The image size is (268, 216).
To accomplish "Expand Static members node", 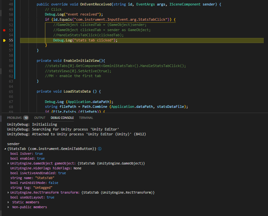I will (x=8, y=202).
